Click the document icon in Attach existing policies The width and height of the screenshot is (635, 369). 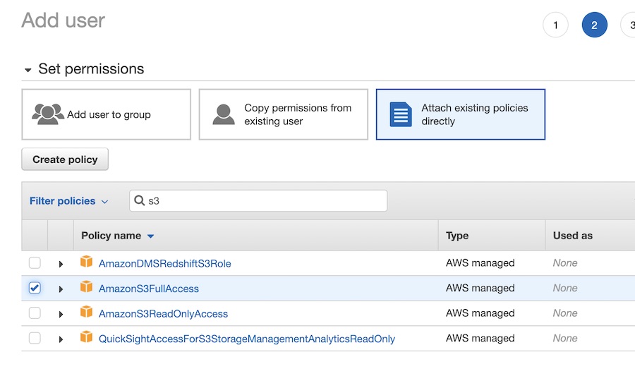pos(401,114)
